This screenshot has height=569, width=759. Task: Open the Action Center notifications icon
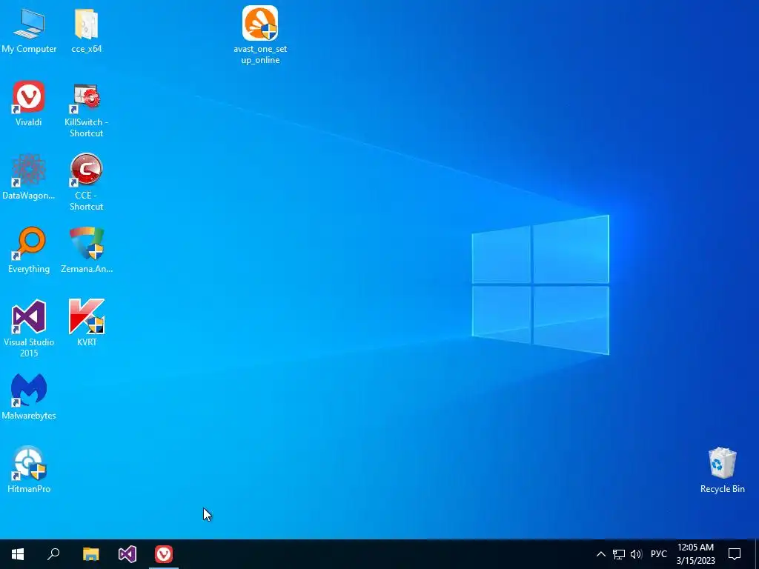(x=735, y=554)
